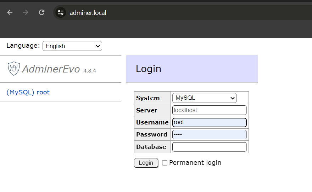Click the Login button
This screenshot has width=312, height=192.
click(x=146, y=163)
